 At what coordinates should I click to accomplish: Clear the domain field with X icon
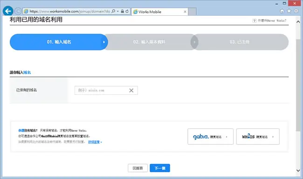[131, 90]
